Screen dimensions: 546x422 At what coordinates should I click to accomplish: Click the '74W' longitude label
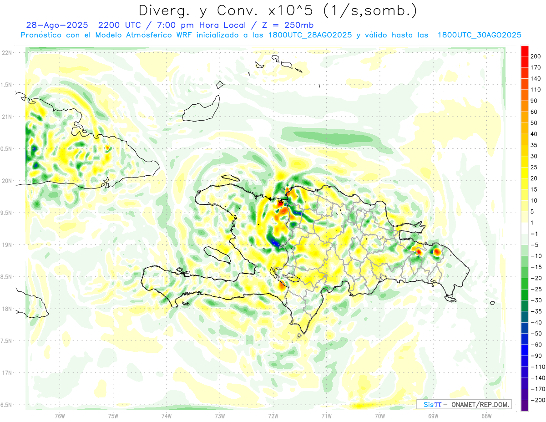(x=167, y=416)
